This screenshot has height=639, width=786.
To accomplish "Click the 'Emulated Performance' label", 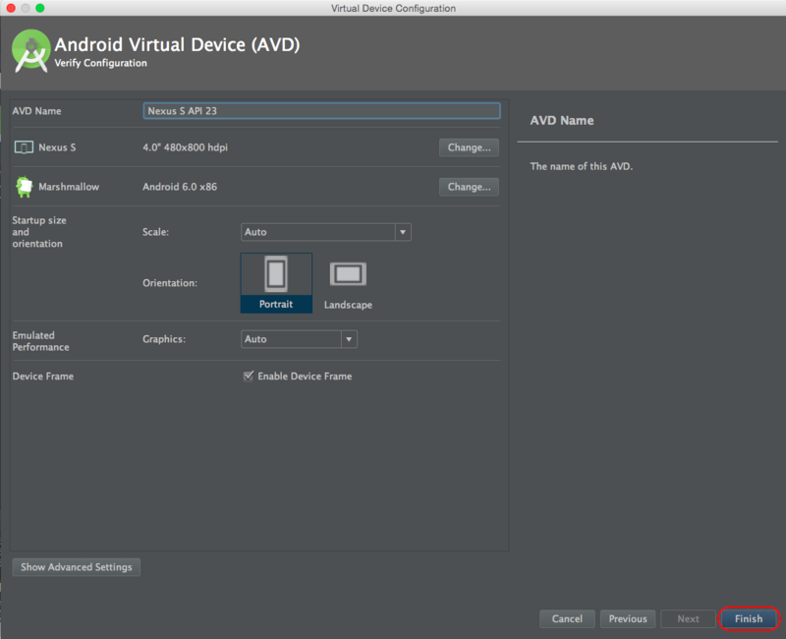I will [x=40, y=341].
